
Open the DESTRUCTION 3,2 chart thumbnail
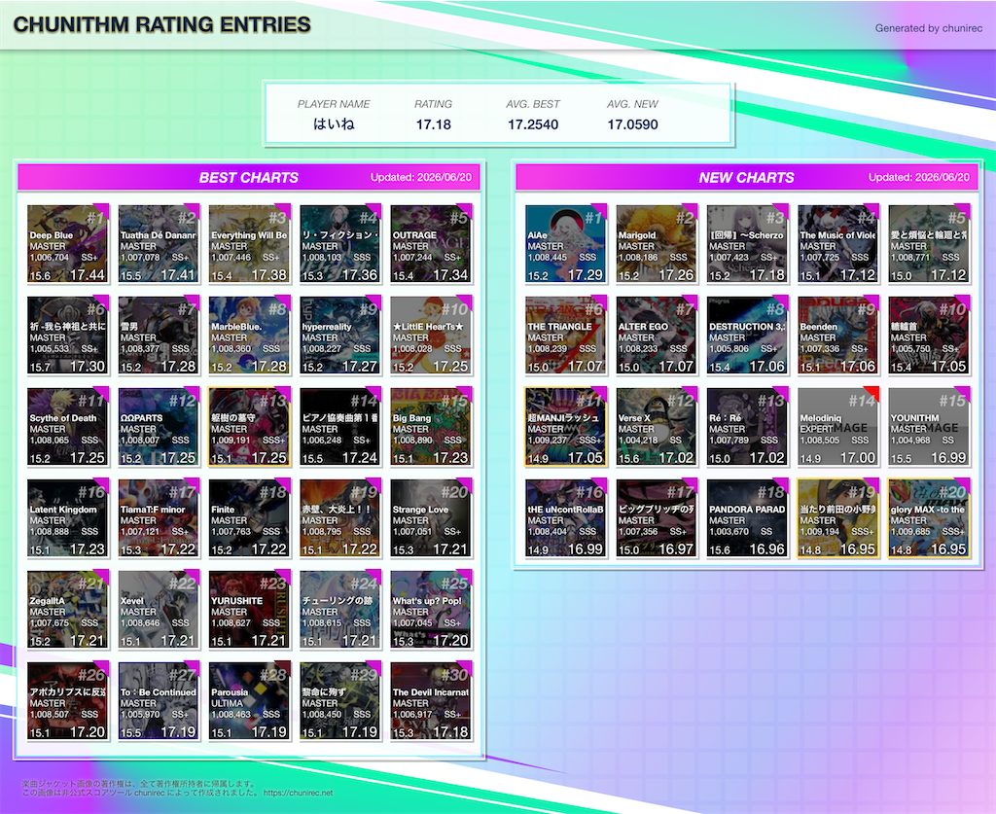point(748,336)
